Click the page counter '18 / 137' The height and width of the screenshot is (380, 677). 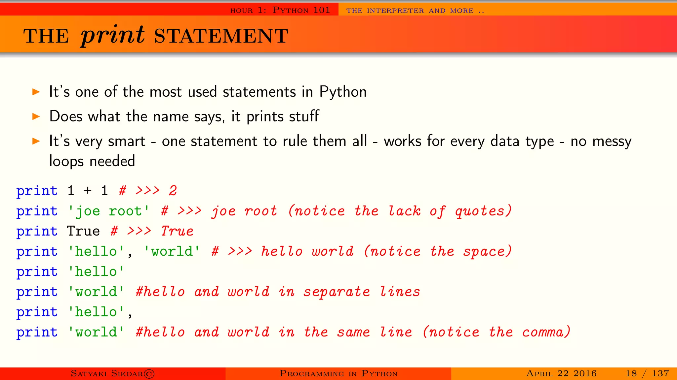point(647,373)
